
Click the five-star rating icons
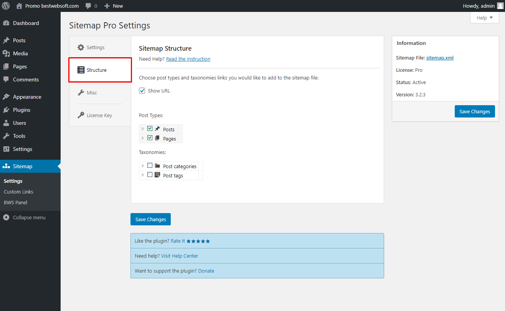[198, 241]
